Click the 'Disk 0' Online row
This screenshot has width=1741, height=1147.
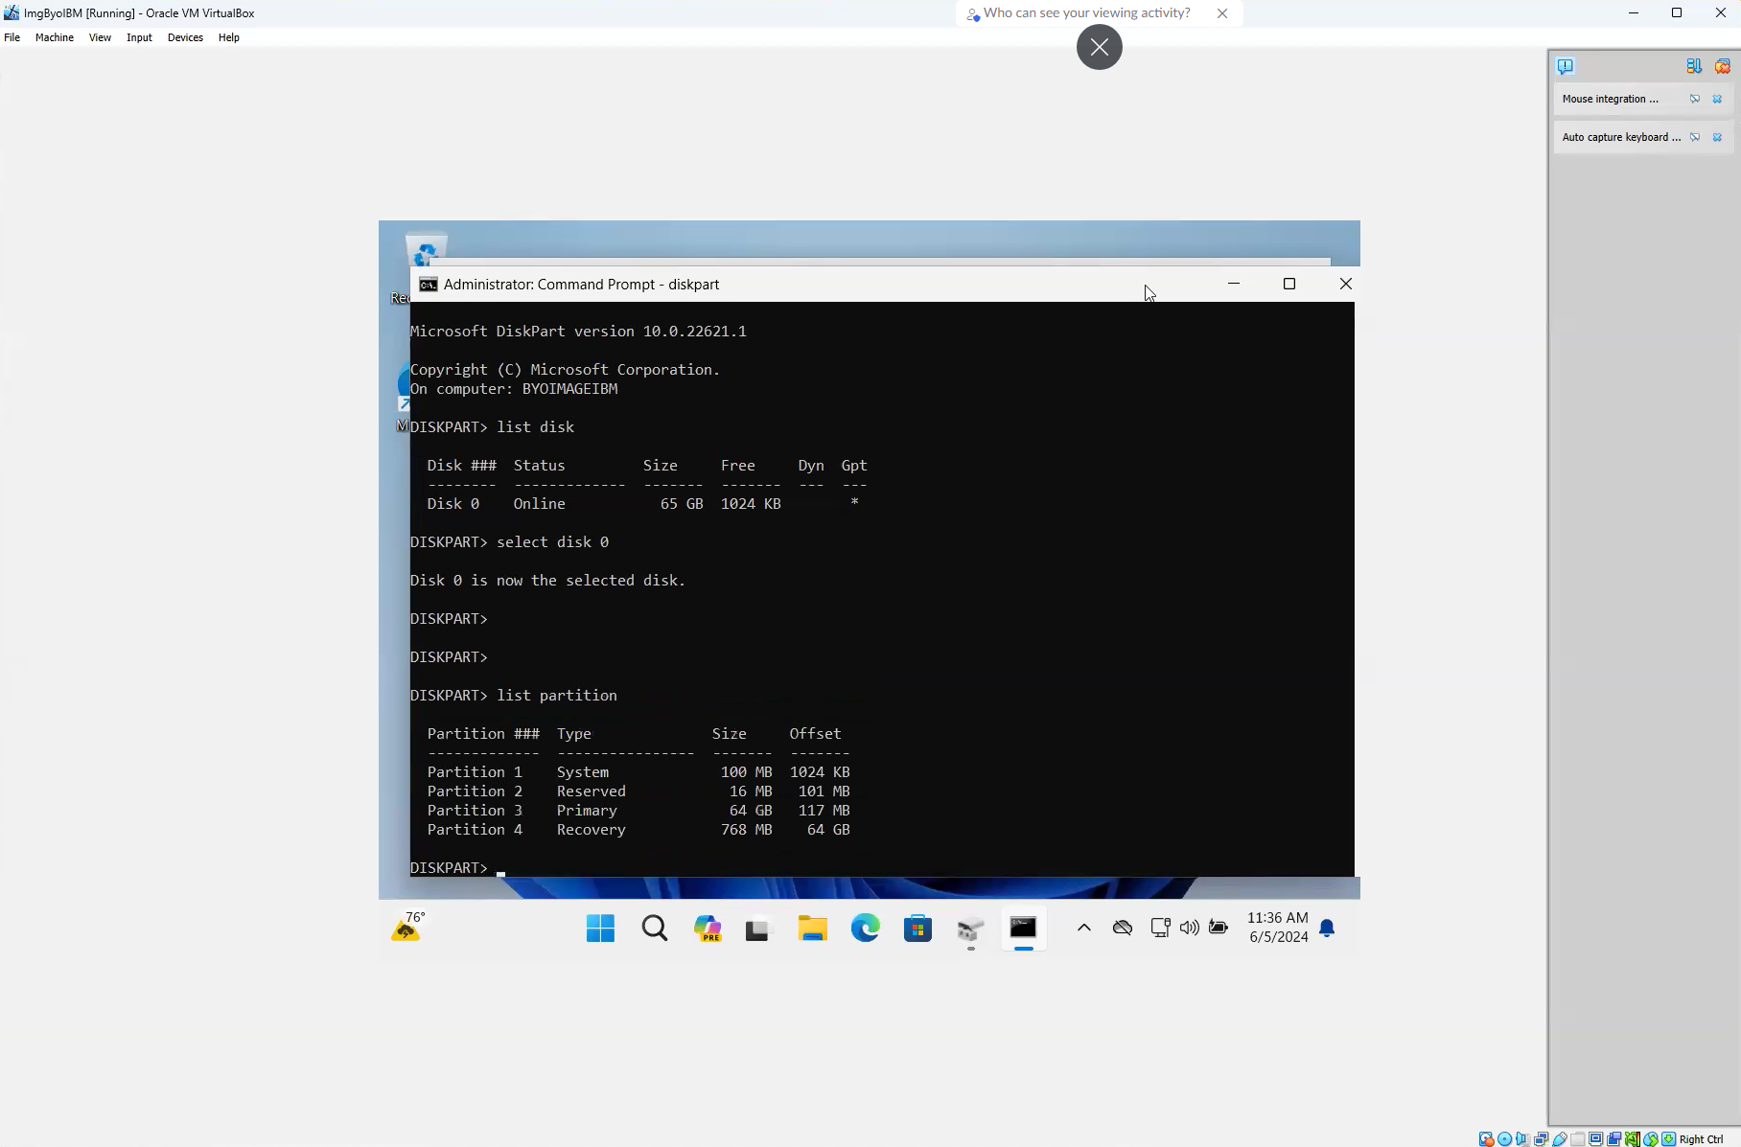point(643,504)
